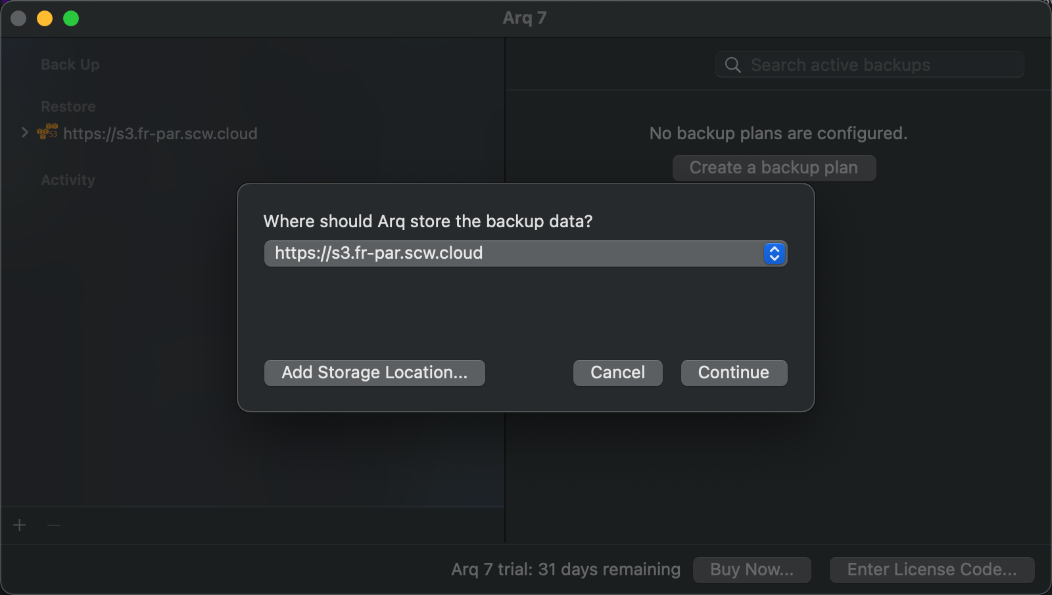Select the Back Up sidebar section
Screen dimensions: 1052x595
[70, 65]
